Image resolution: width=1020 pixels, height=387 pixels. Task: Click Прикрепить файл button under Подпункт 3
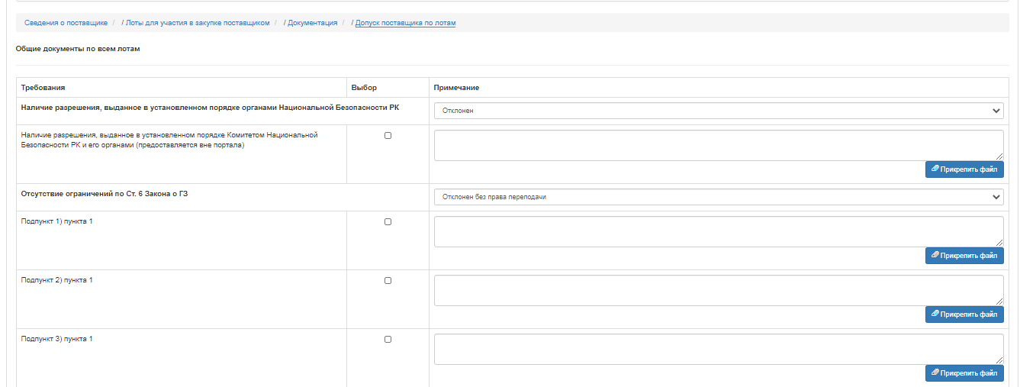pos(964,373)
